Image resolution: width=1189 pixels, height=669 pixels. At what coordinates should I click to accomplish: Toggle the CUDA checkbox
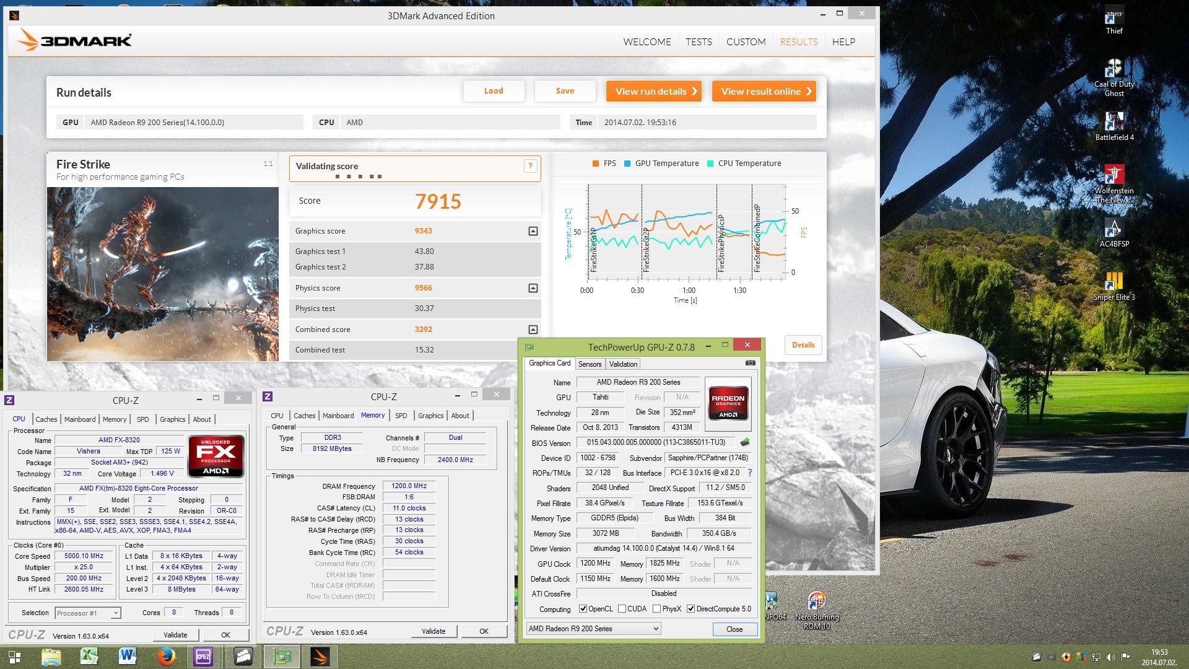(x=622, y=609)
